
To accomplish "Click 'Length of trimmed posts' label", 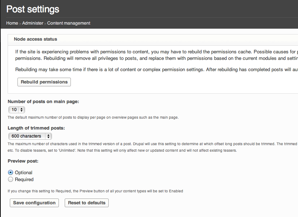I will pos(36,128).
